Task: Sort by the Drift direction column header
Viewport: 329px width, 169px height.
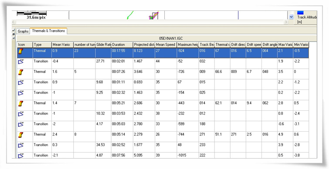Action: click(238, 45)
